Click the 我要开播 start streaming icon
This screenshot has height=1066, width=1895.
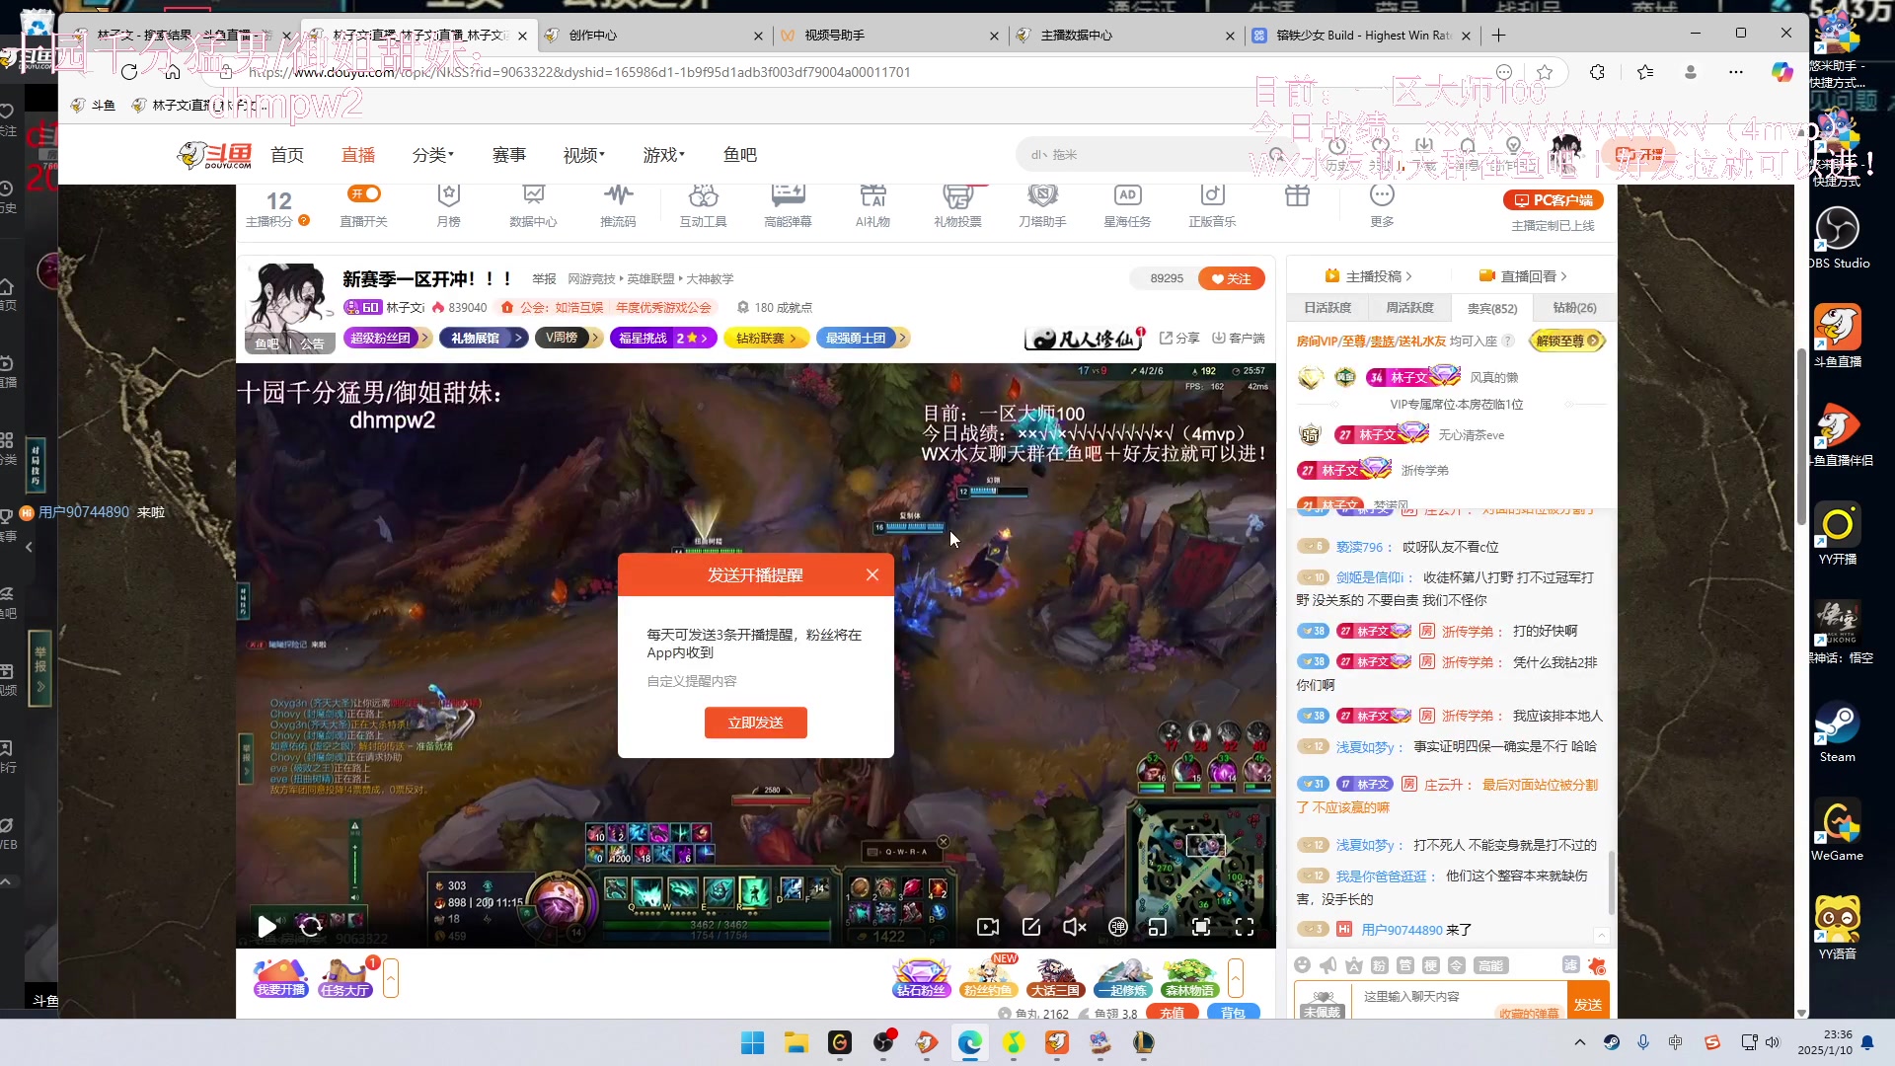click(x=281, y=978)
